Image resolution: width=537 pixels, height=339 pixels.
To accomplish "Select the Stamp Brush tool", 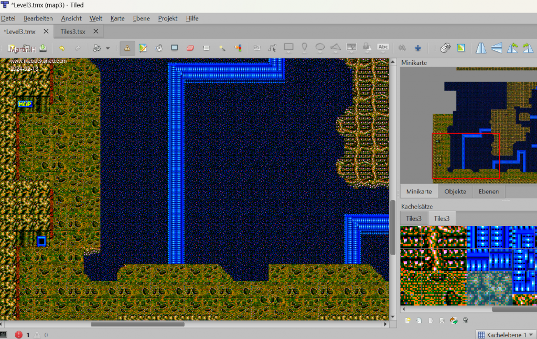I will tap(127, 48).
